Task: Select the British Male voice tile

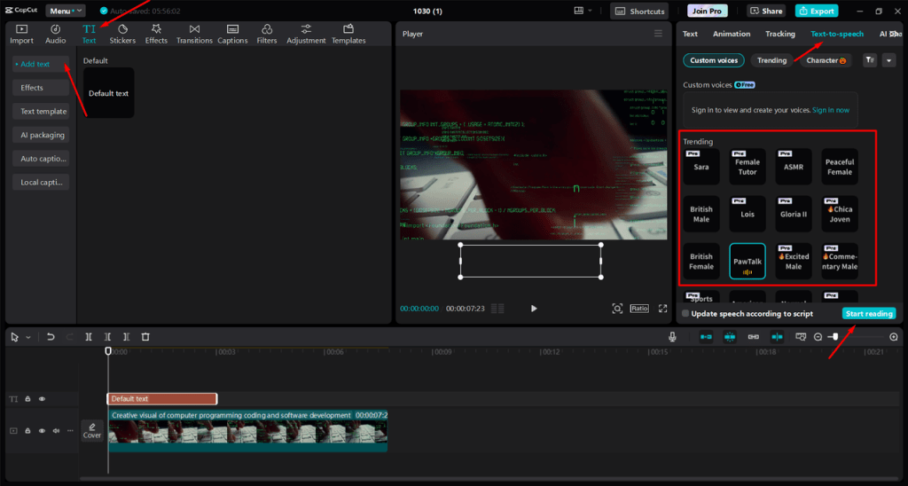Action: 701,214
